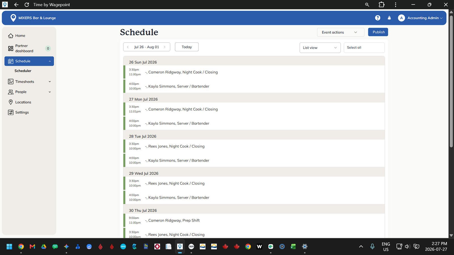Open the Event actions dropdown
454x255 pixels.
point(340,32)
